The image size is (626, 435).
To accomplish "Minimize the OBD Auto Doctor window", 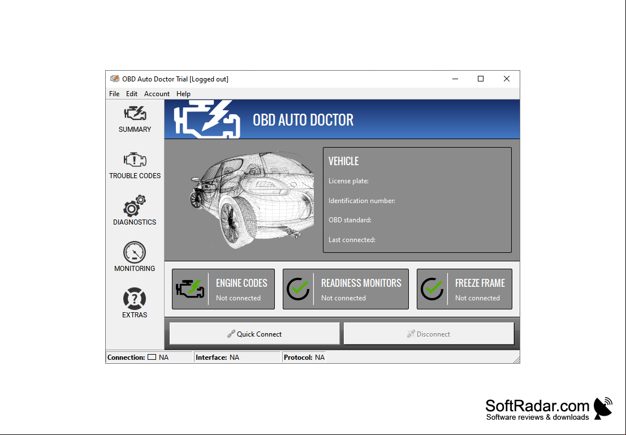I will coord(455,79).
